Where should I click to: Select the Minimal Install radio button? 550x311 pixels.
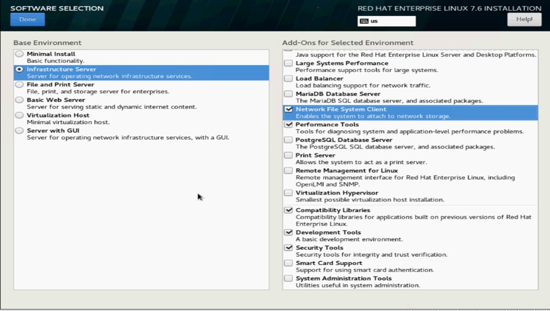19,54
